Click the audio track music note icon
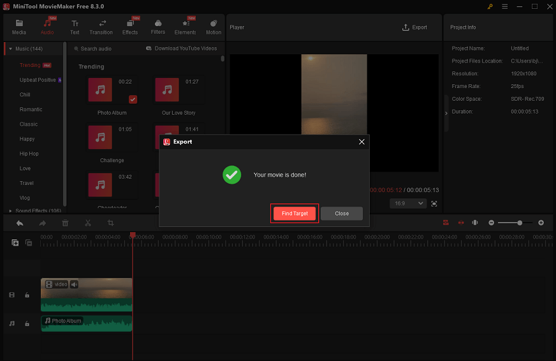Screen dimensions: 556x361 [11, 323]
